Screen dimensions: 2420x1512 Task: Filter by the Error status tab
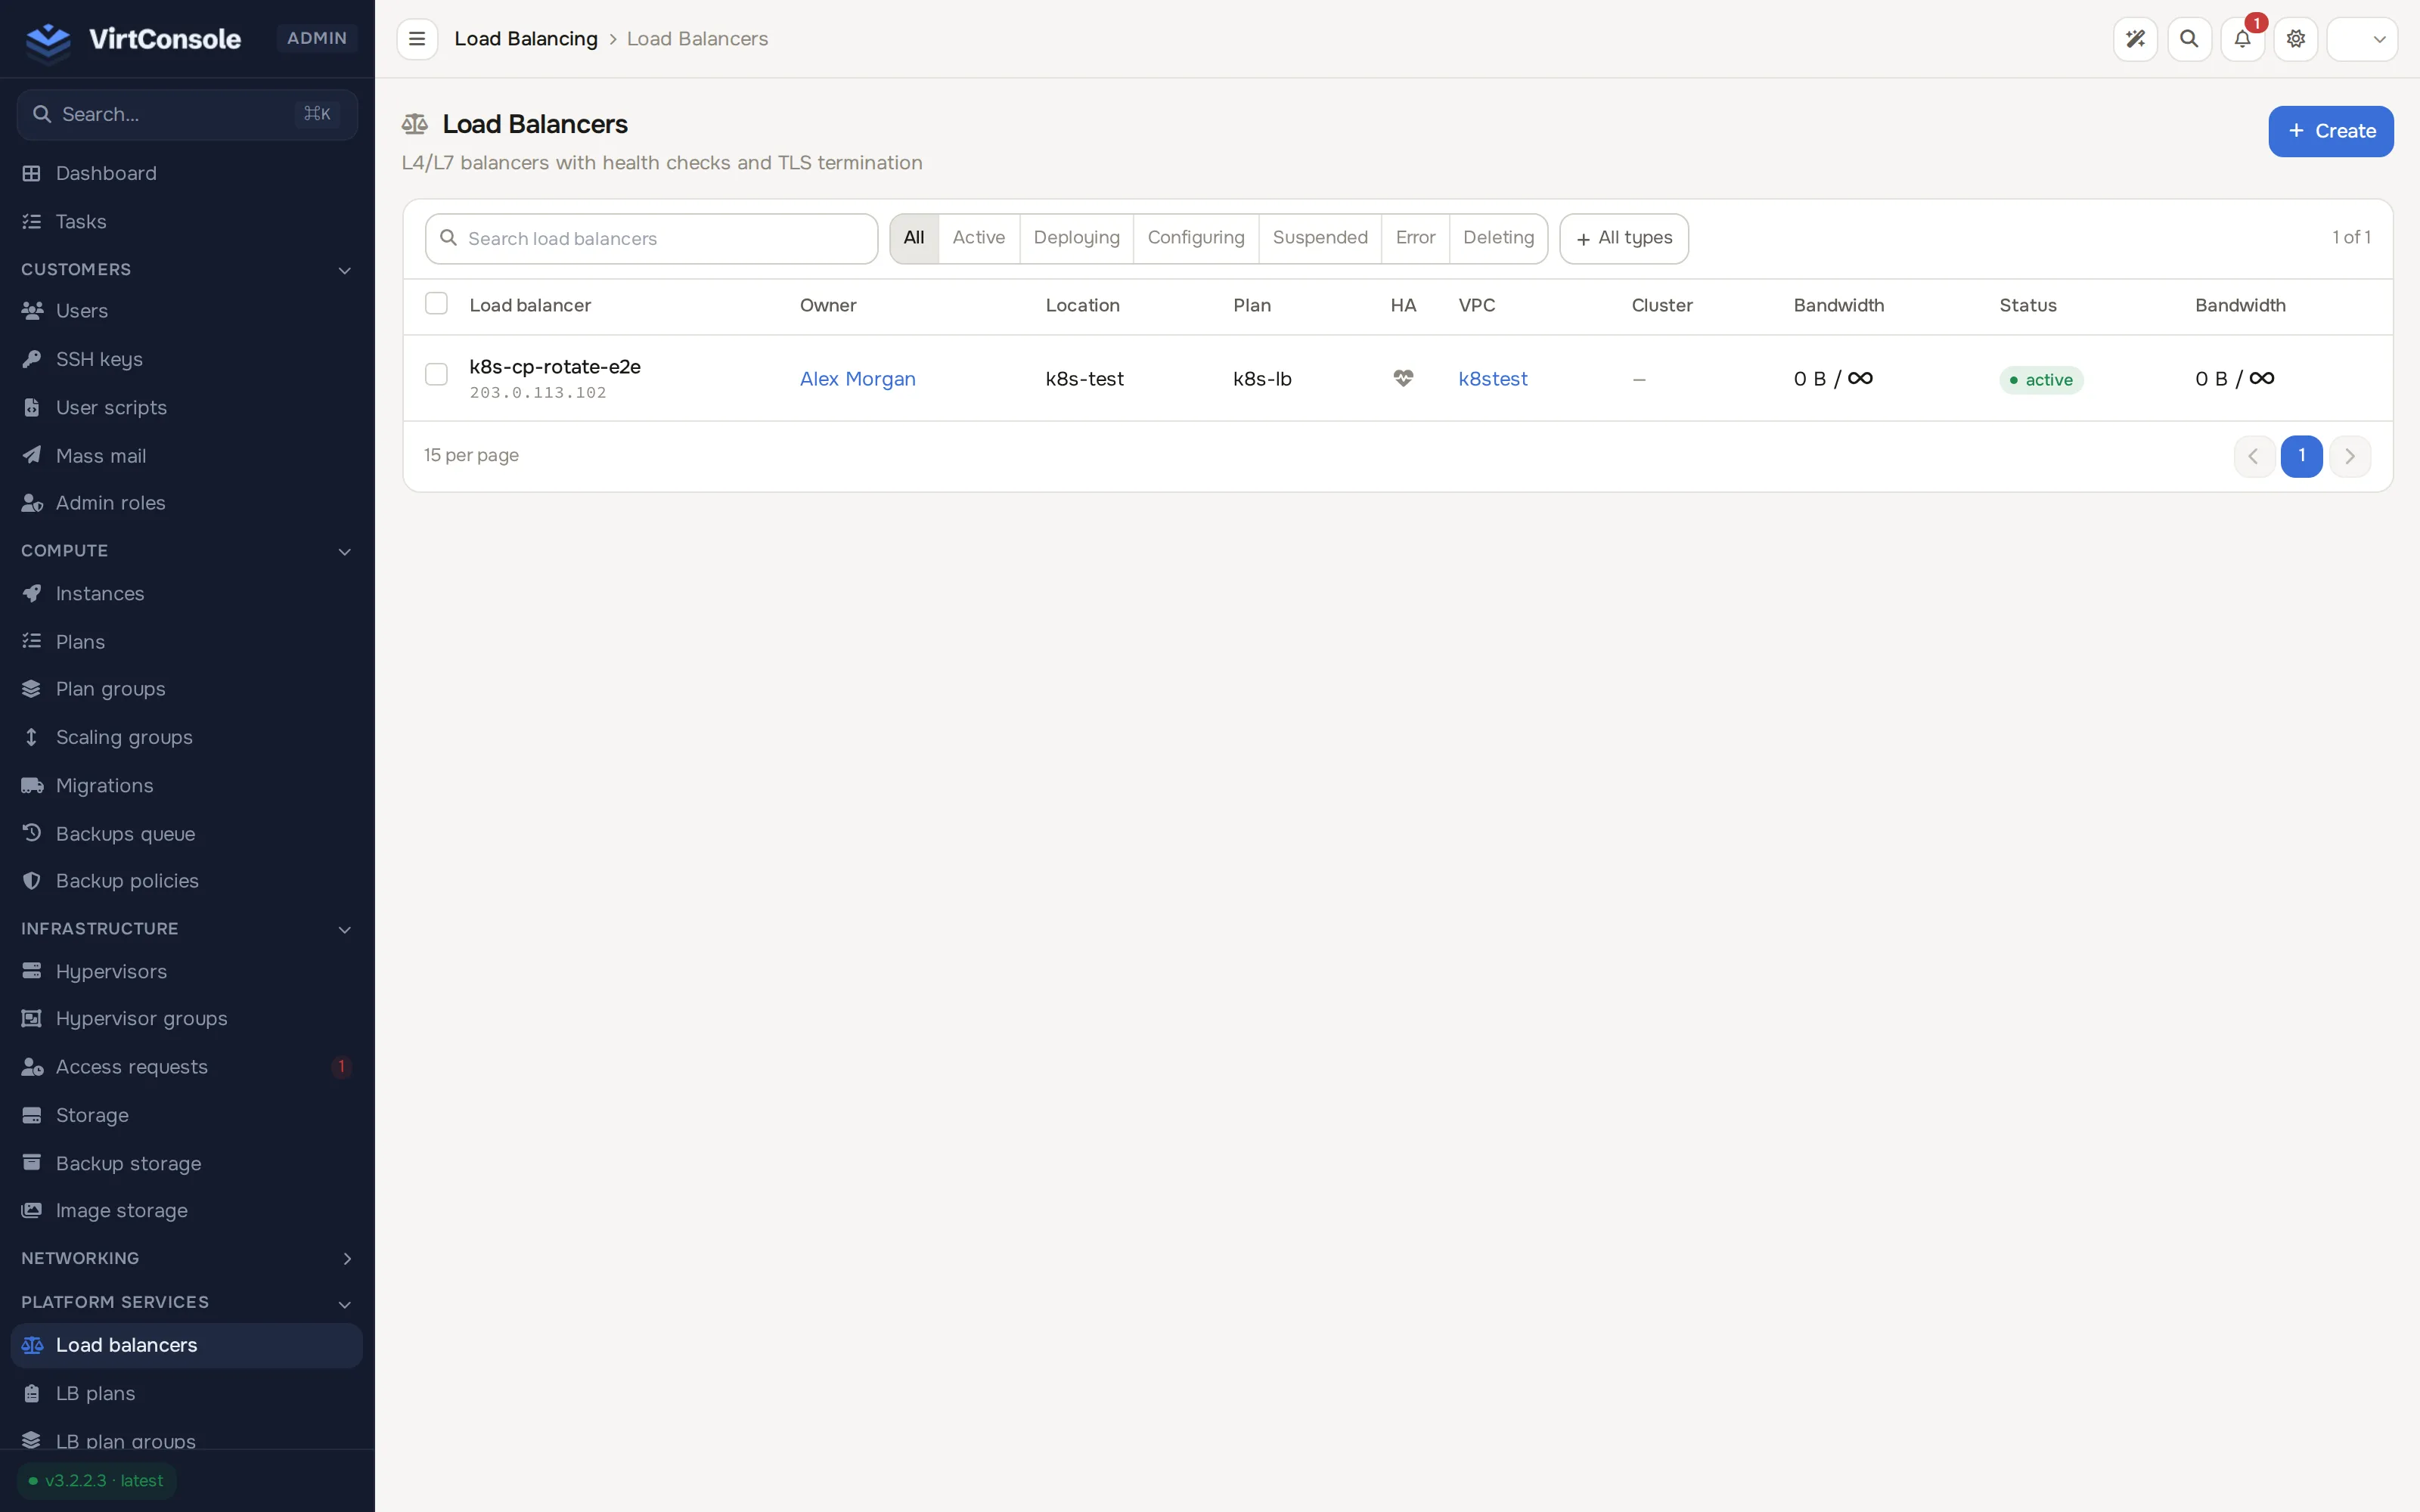[1415, 238]
